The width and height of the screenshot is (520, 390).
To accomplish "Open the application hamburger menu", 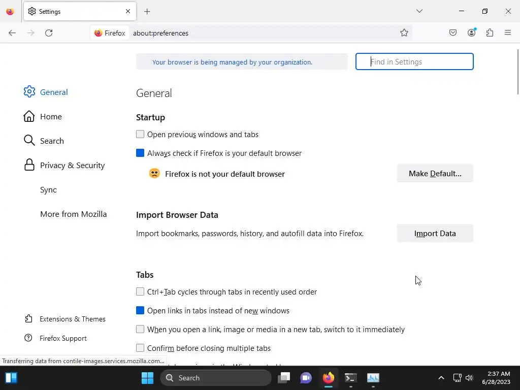I will tap(508, 32).
